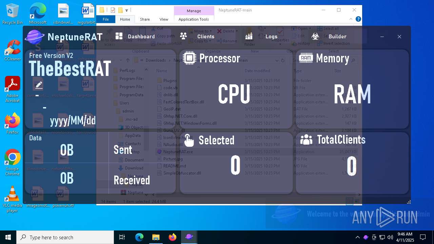Select README.md in the Explorer file list
Image resolution: width=434 pixels, height=244 pixels.
click(175, 166)
